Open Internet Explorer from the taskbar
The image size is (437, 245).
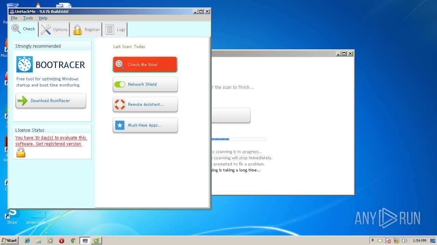tap(27, 241)
